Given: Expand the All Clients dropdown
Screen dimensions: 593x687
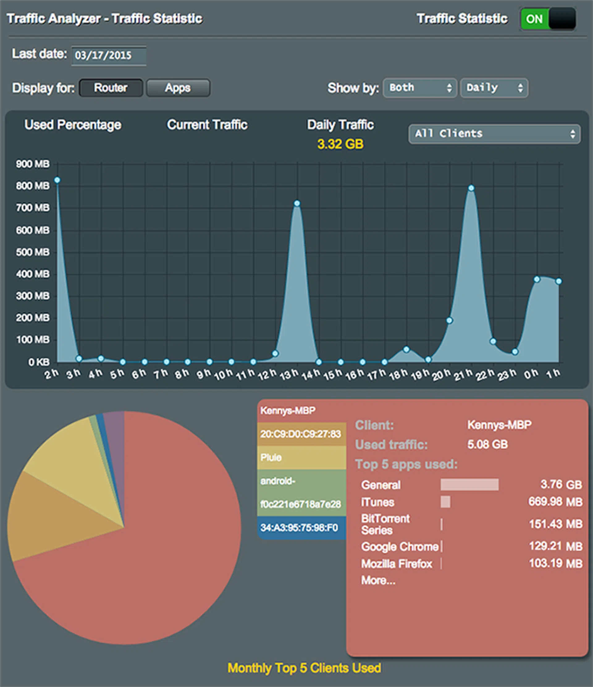Looking at the screenshot, I should (494, 134).
